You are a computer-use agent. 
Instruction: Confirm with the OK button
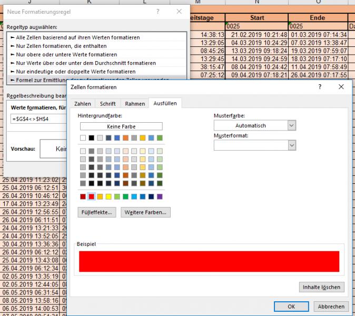click(291, 307)
